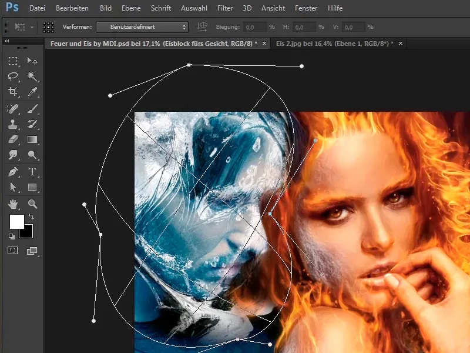Viewport: 470px width, 353px height.
Task: Close the Eis 2.jpg tab
Action: [401, 44]
